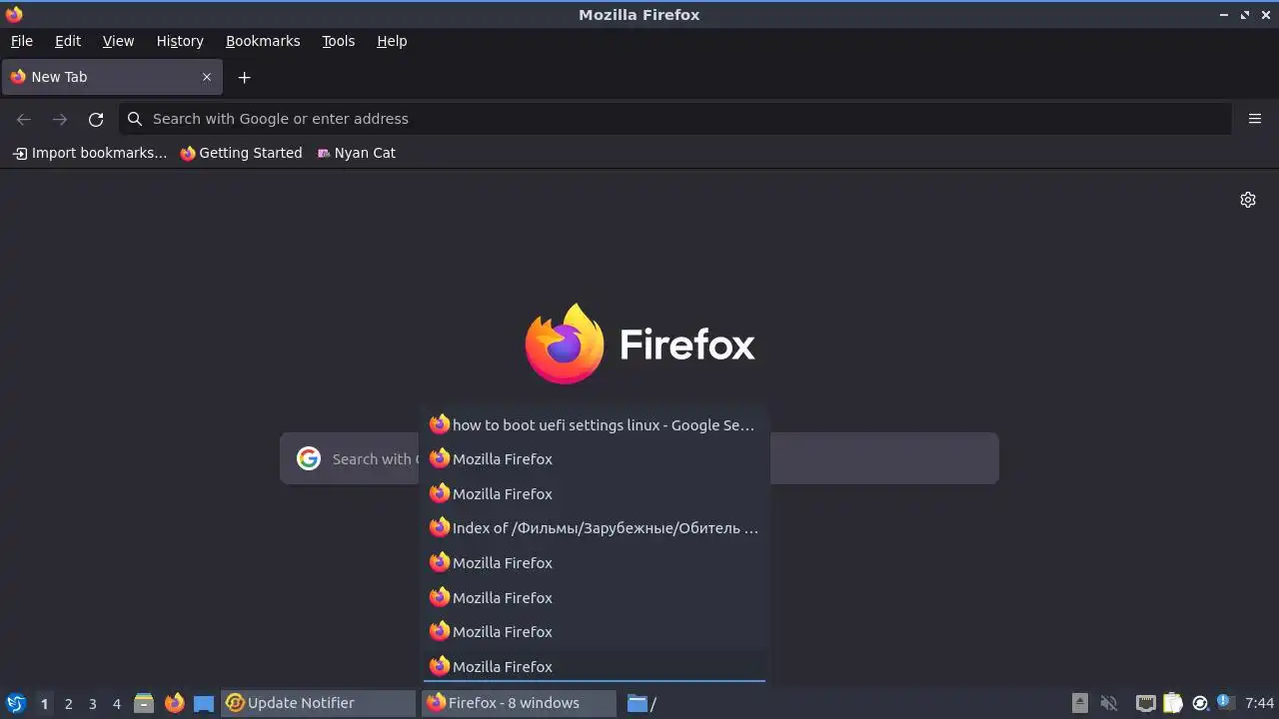Switch to workspace 1
Image resolution: width=1279 pixels, height=719 pixels.
pyautogui.click(x=44, y=704)
